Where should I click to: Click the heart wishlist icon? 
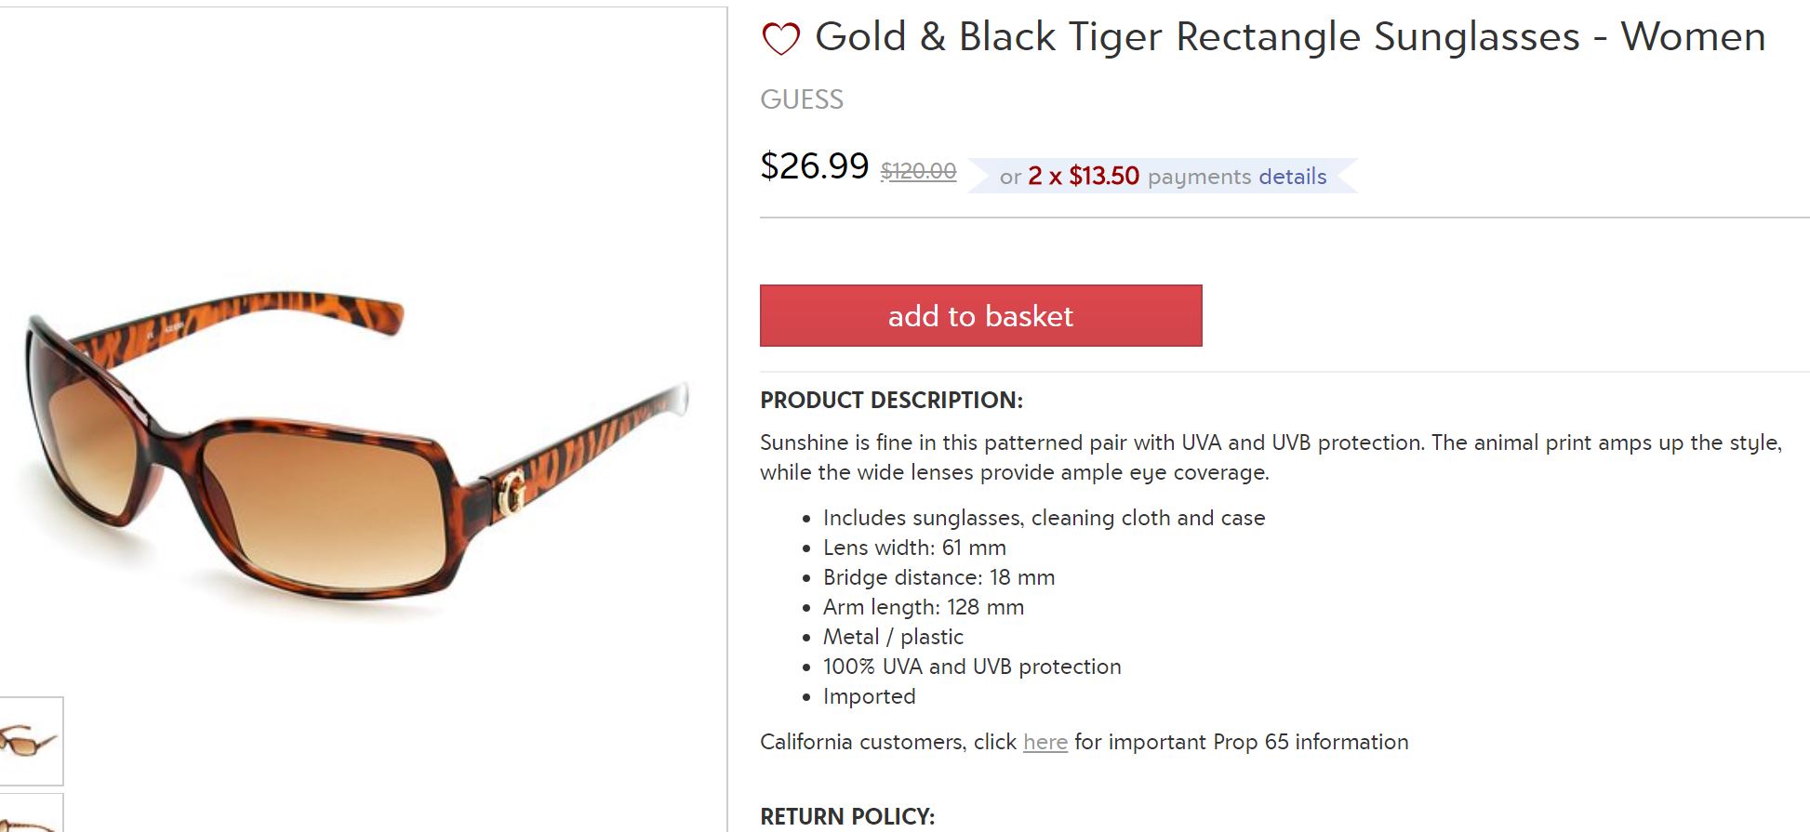[x=780, y=39]
